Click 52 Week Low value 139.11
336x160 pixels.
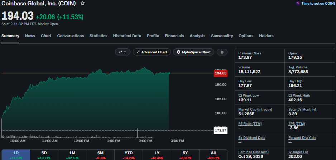tap(245, 100)
